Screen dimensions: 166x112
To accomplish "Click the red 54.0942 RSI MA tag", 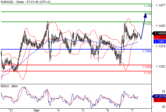I will [160, 100].
